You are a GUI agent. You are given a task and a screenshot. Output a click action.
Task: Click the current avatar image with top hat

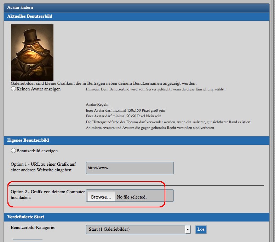32,52
